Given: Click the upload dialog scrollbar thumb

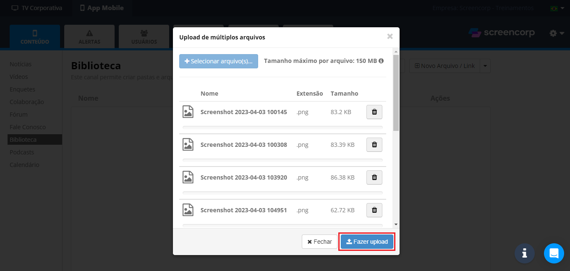Looking at the screenshot, I should (x=396, y=92).
